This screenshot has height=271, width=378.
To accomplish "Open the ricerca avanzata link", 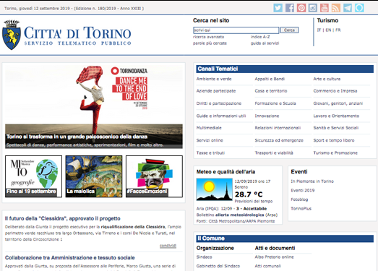I will pyautogui.click(x=209, y=37).
